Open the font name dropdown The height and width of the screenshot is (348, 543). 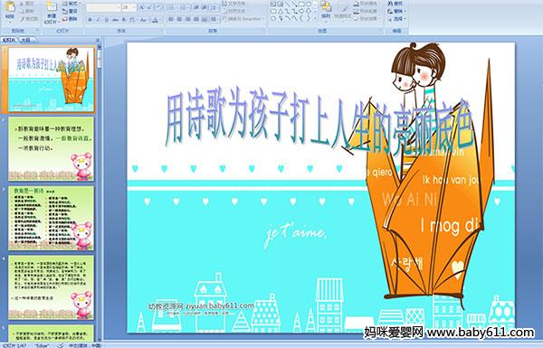click(x=119, y=7)
